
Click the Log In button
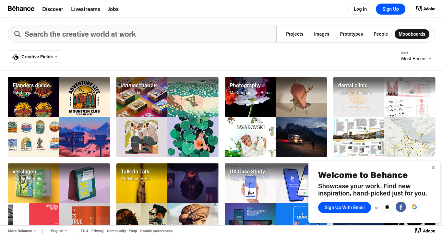click(x=360, y=9)
